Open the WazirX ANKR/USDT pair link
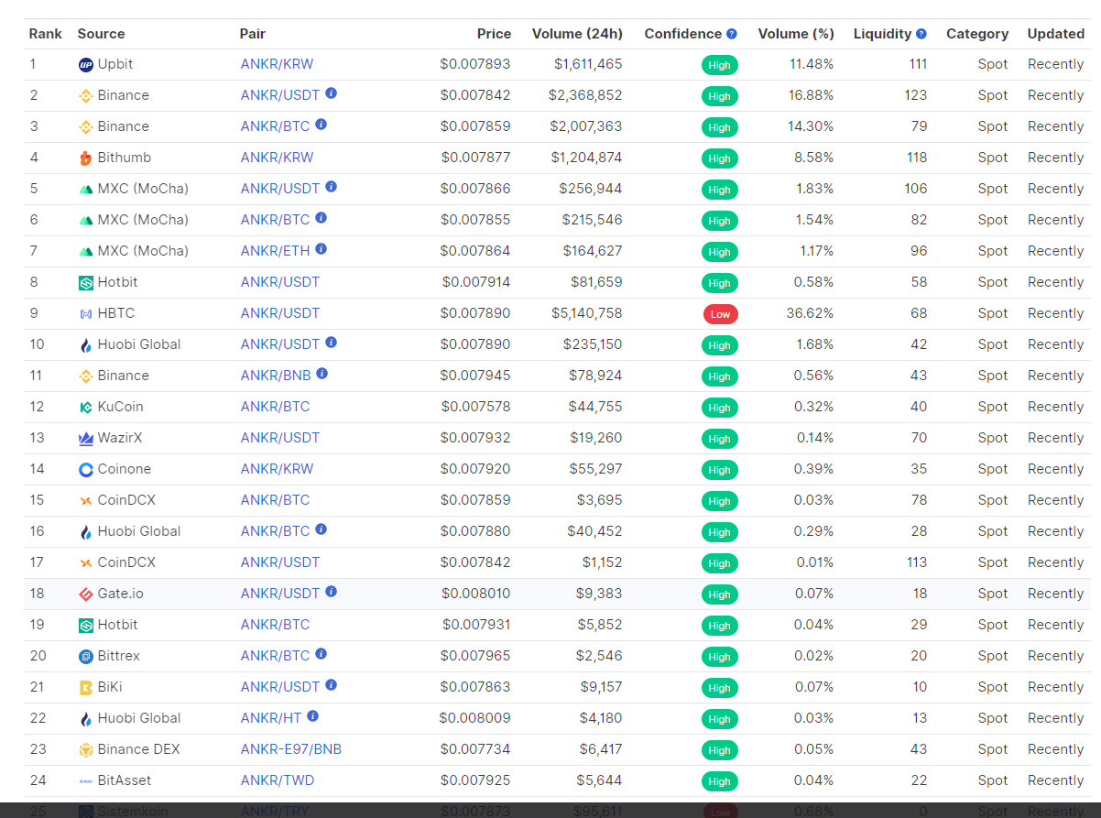 (x=280, y=438)
